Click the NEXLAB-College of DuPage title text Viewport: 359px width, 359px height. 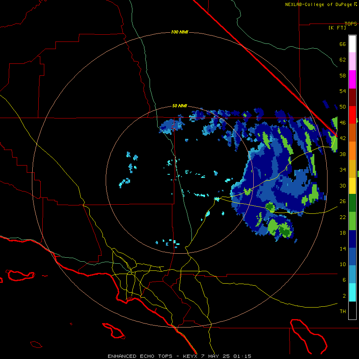(x=318, y=4)
